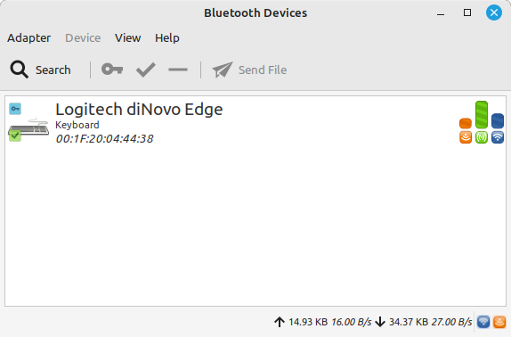Click the blue transmit power level icon
This screenshot has height=337, width=511.
pos(498,137)
